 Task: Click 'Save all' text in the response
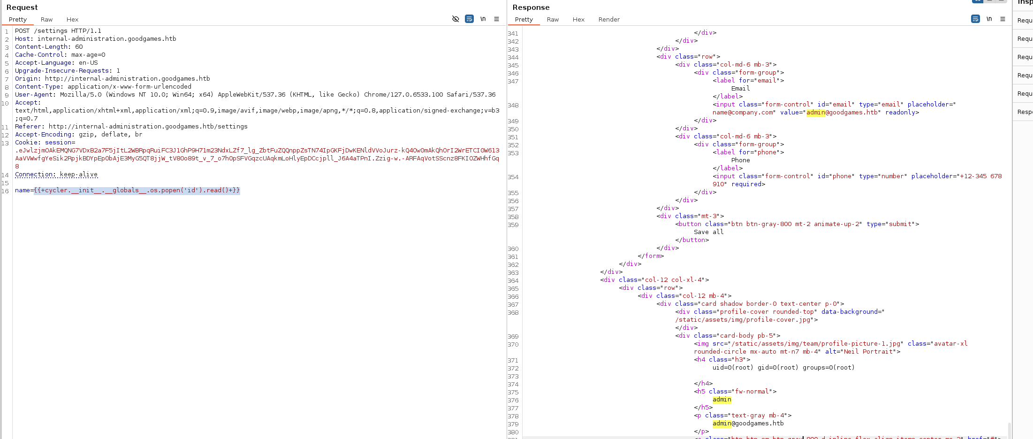tap(709, 232)
